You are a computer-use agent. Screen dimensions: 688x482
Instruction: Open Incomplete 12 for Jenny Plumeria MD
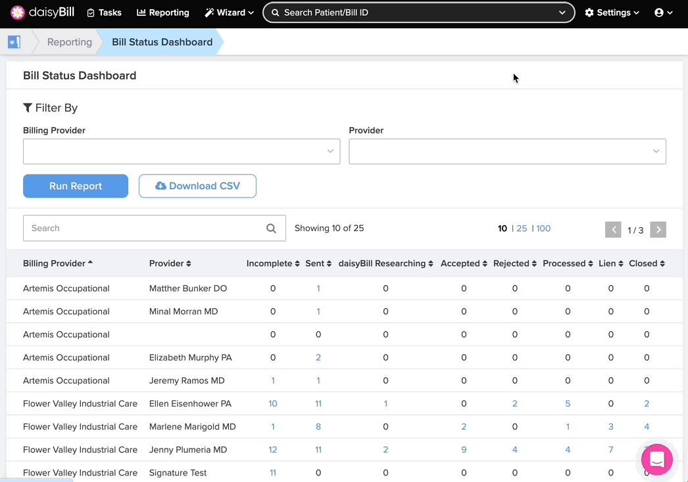tap(273, 450)
